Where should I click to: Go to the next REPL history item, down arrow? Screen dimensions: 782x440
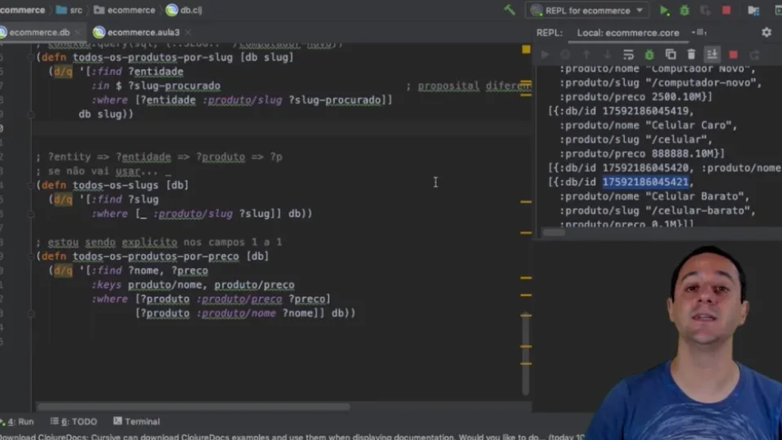pyautogui.click(x=607, y=55)
